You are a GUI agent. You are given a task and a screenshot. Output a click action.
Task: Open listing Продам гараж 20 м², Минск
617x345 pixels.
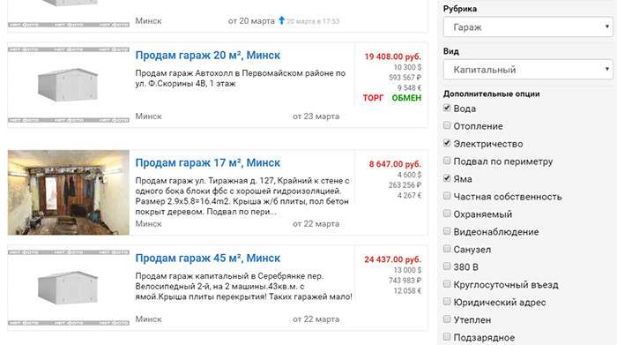(208, 55)
